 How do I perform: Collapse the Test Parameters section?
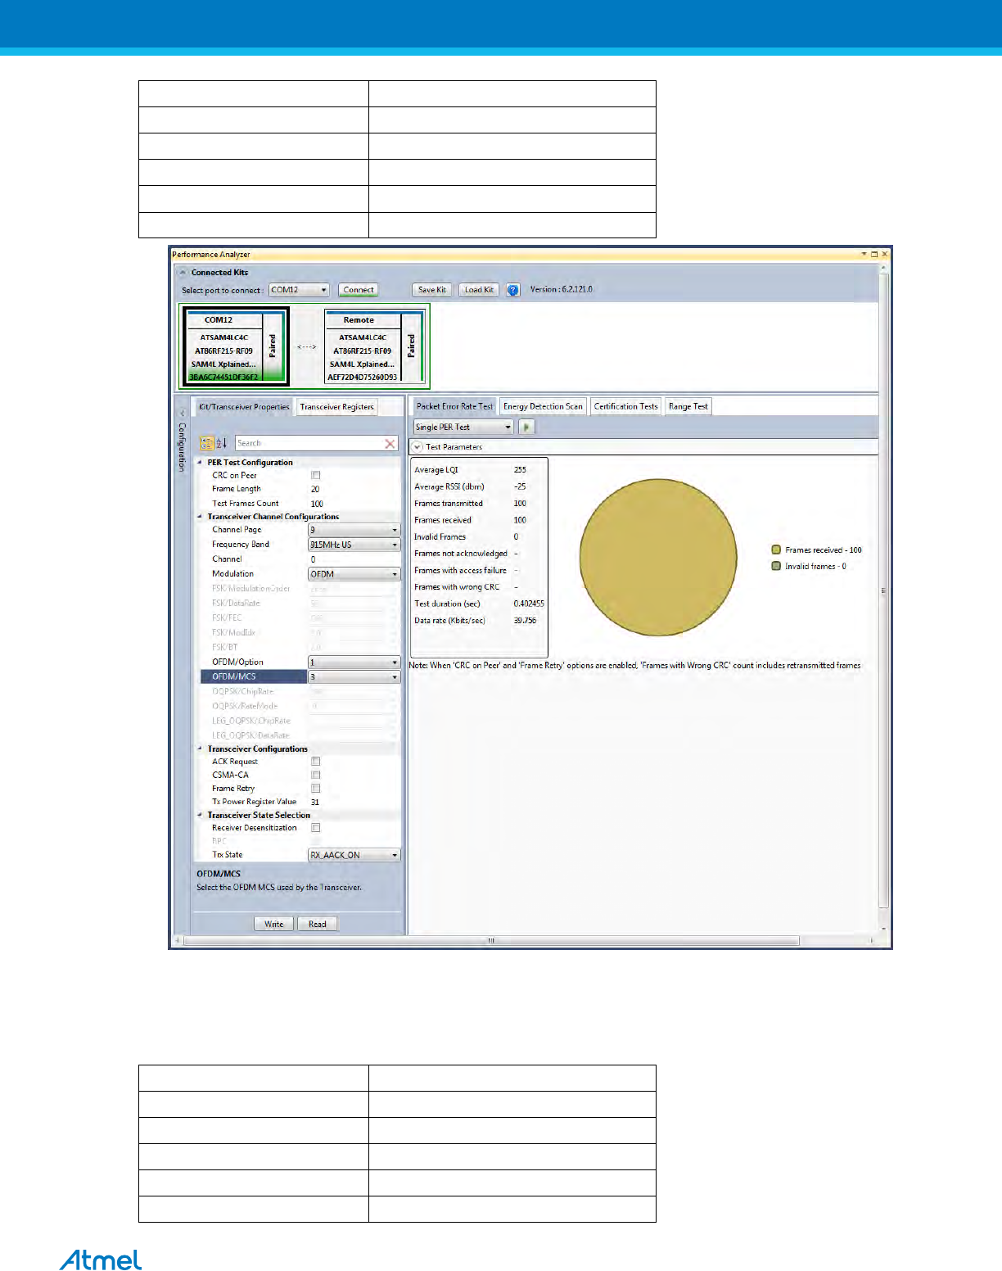click(x=417, y=447)
